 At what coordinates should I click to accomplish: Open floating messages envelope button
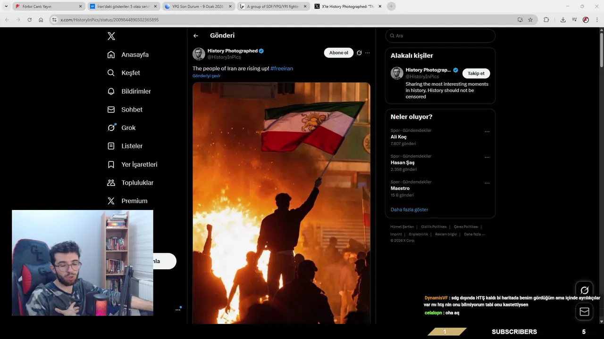pyautogui.click(x=584, y=311)
